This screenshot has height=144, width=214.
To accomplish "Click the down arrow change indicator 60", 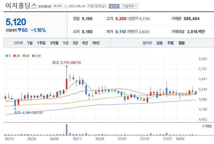I will click(x=23, y=30).
